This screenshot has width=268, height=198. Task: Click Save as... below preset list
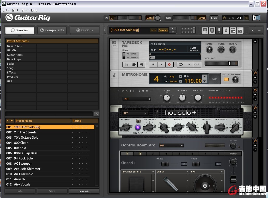coord(84,191)
